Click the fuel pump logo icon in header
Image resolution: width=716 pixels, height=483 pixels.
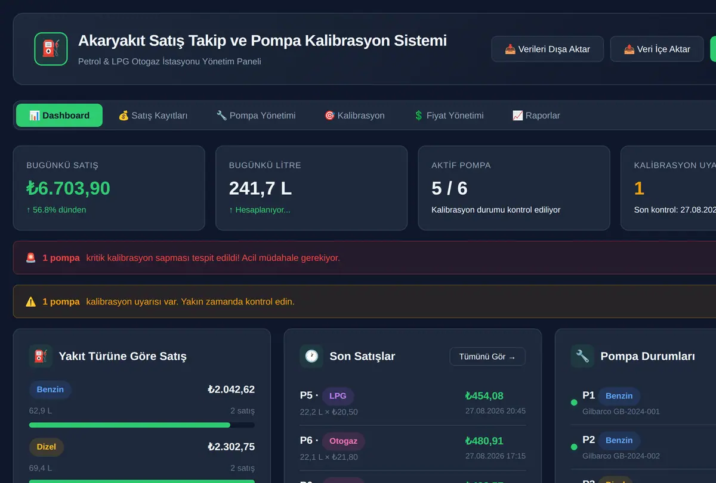tap(51, 49)
